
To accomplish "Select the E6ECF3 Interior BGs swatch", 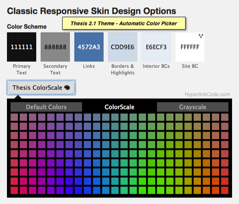I will click(x=156, y=47).
